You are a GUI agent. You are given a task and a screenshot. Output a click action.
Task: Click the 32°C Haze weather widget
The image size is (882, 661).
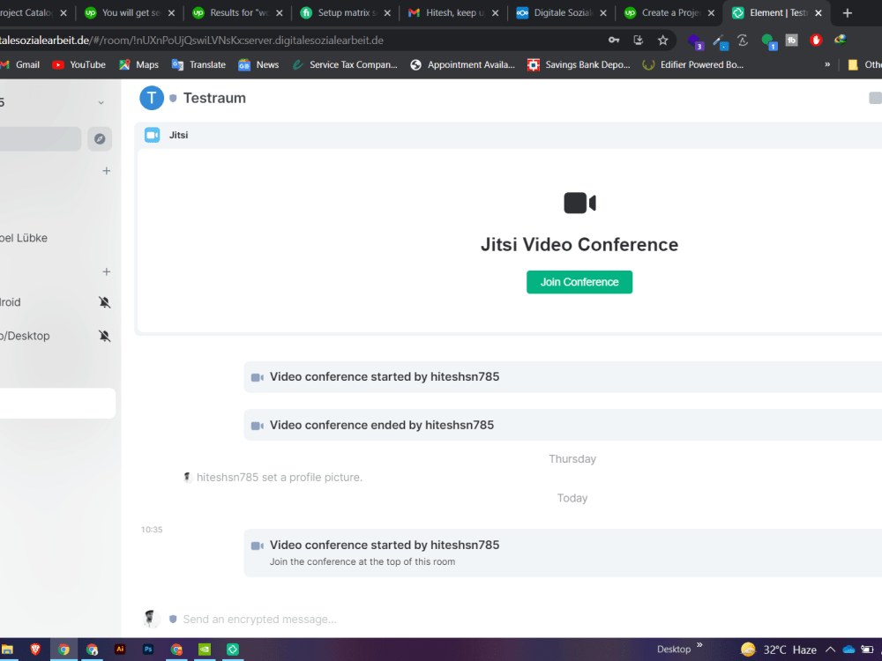point(779,650)
